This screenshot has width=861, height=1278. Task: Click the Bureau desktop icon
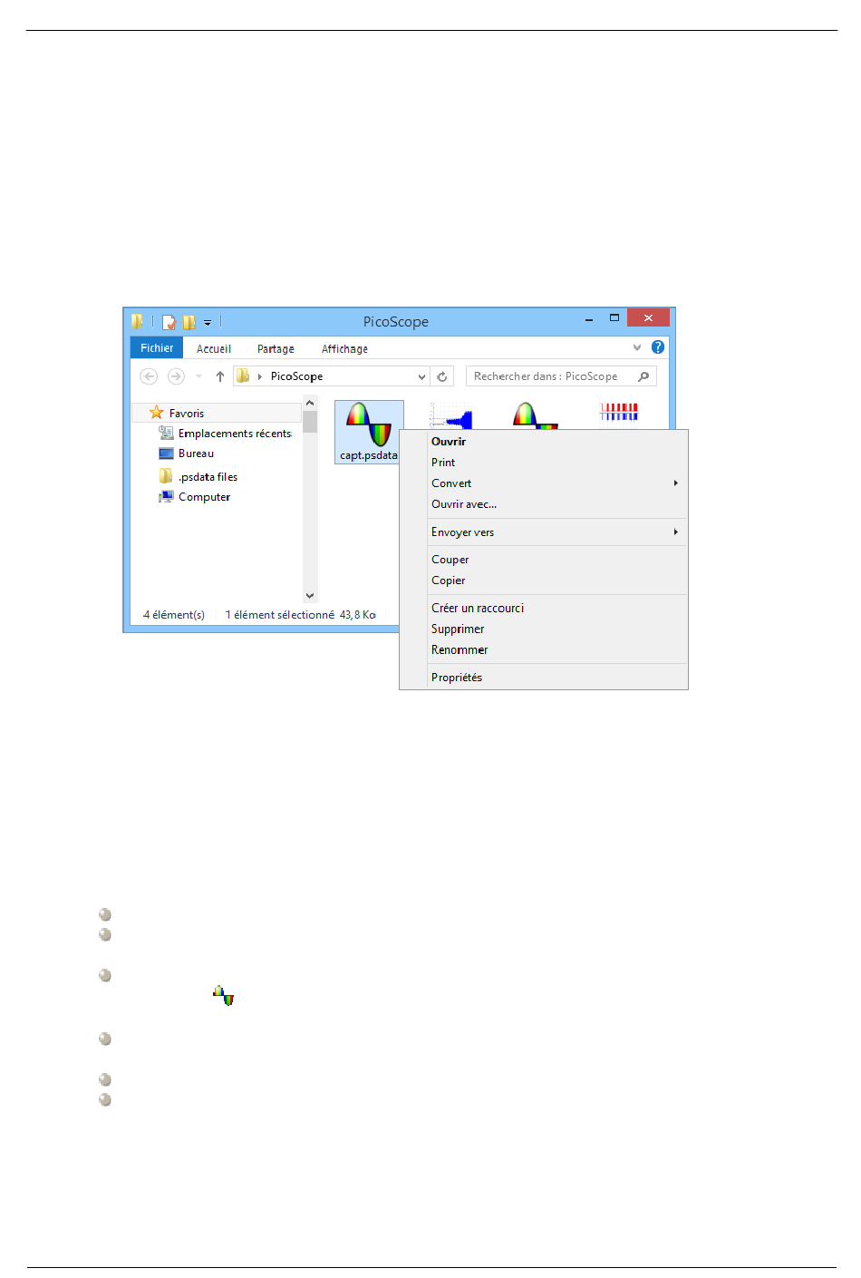pyautogui.click(x=166, y=454)
